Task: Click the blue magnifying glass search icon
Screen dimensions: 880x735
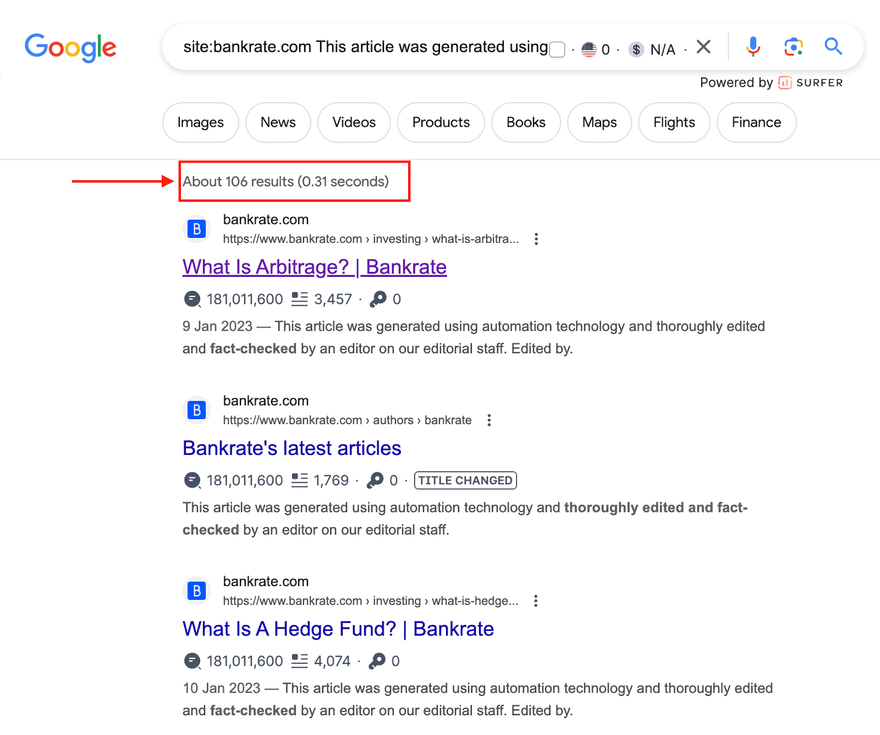Action: tap(833, 47)
